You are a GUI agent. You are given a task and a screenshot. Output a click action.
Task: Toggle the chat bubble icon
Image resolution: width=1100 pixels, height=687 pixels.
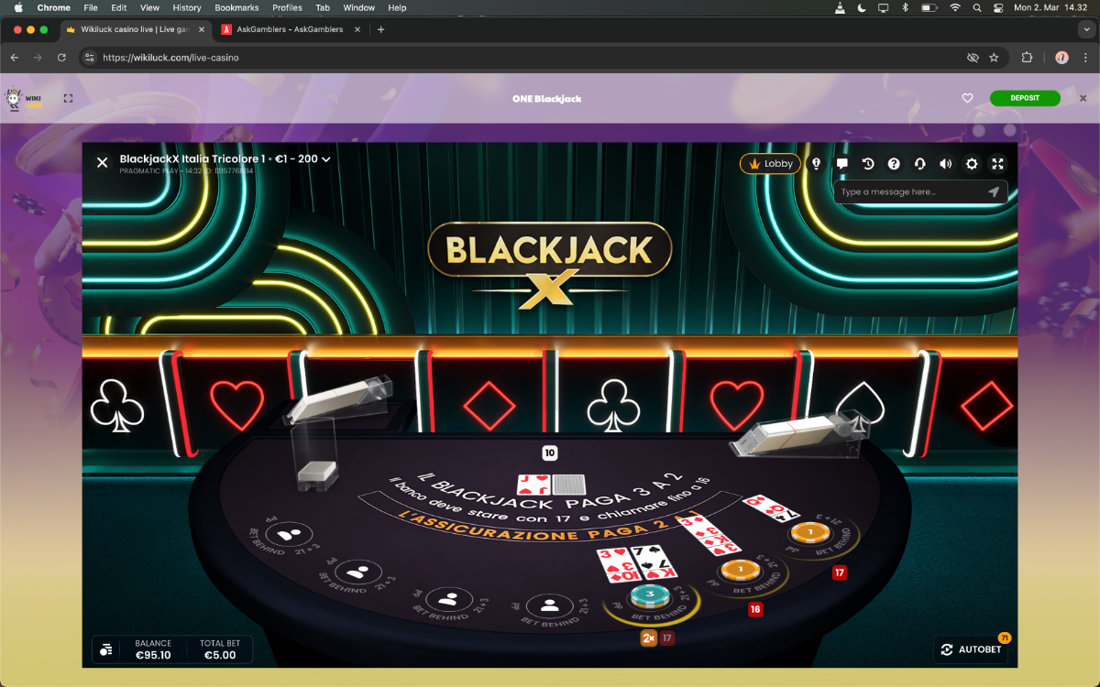842,164
